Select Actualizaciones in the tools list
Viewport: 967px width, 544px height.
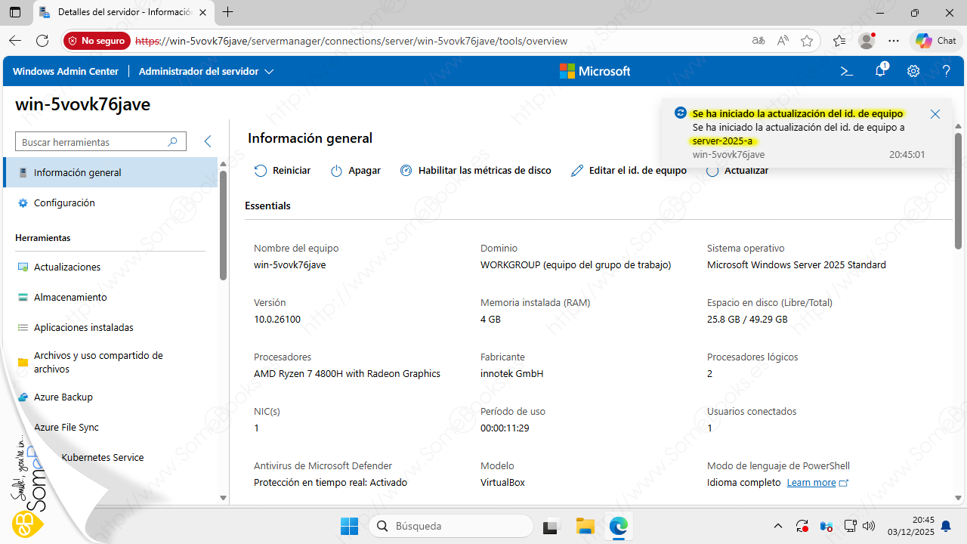tap(67, 267)
